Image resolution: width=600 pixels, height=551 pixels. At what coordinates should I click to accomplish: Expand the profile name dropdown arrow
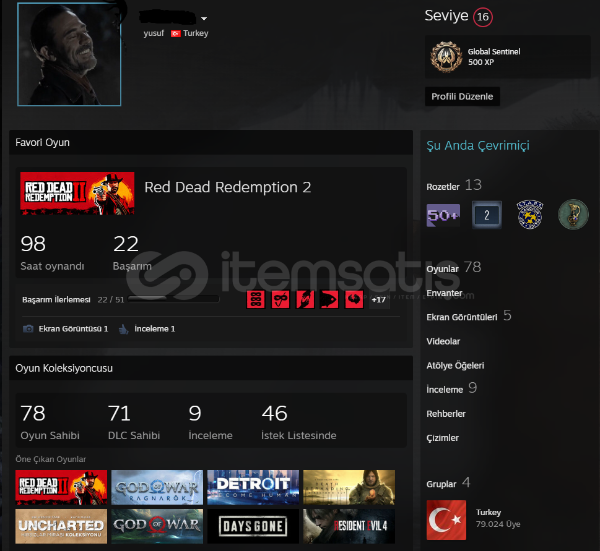pyautogui.click(x=204, y=19)
